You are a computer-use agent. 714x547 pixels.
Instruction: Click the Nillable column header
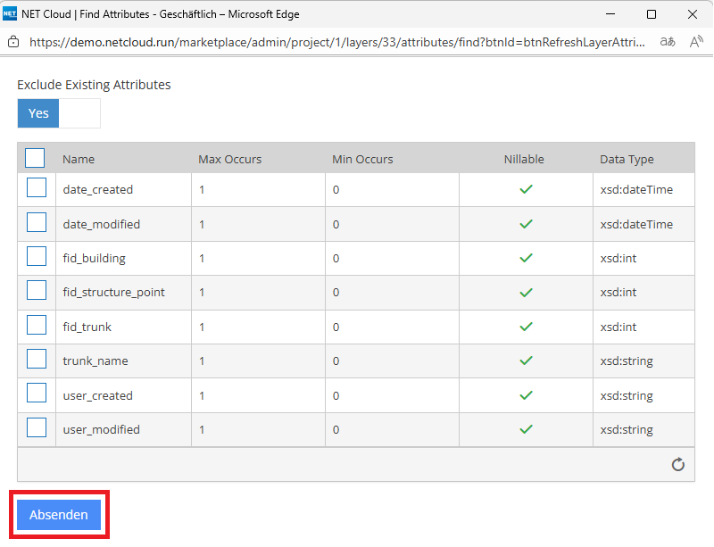(523, 159)
